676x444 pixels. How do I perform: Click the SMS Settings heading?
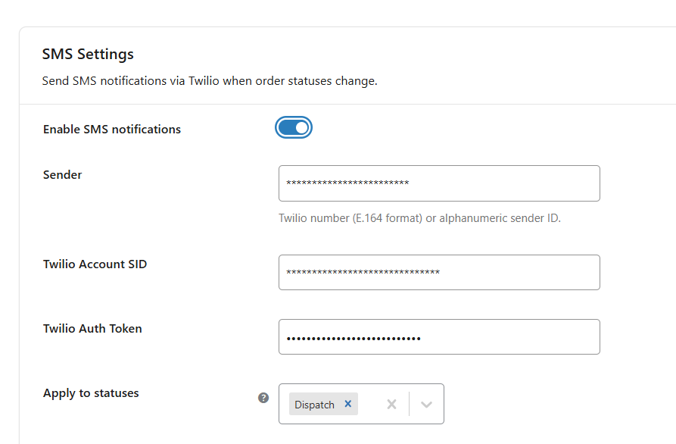[x=88, y=55]
